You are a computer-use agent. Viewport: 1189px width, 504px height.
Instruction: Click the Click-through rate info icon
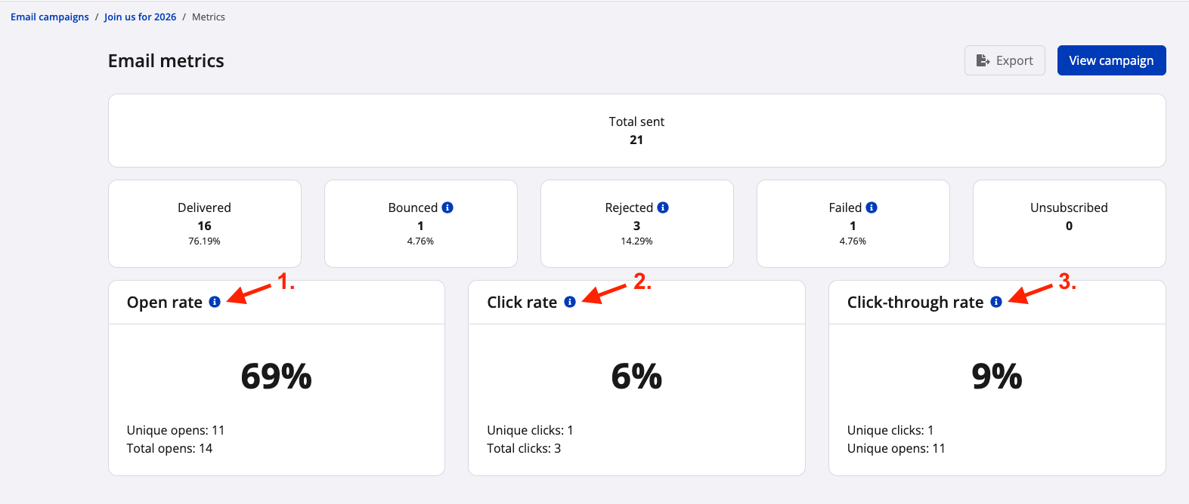[996, 302]
